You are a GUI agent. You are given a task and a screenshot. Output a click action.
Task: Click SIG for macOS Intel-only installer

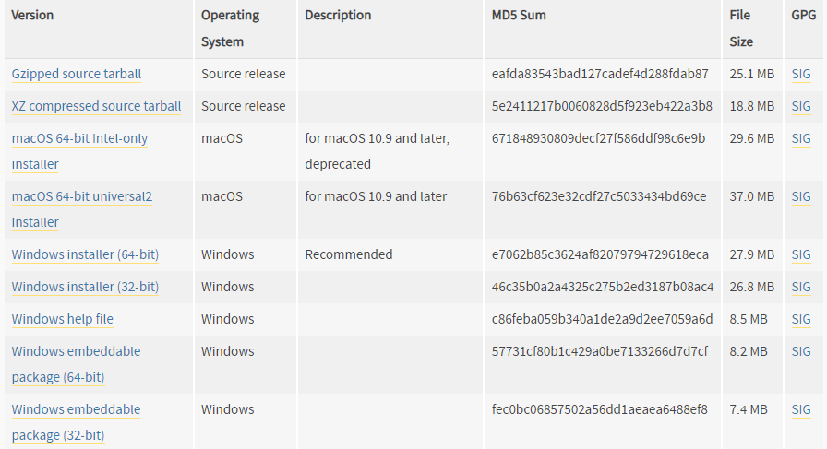(x=801, y=138)
